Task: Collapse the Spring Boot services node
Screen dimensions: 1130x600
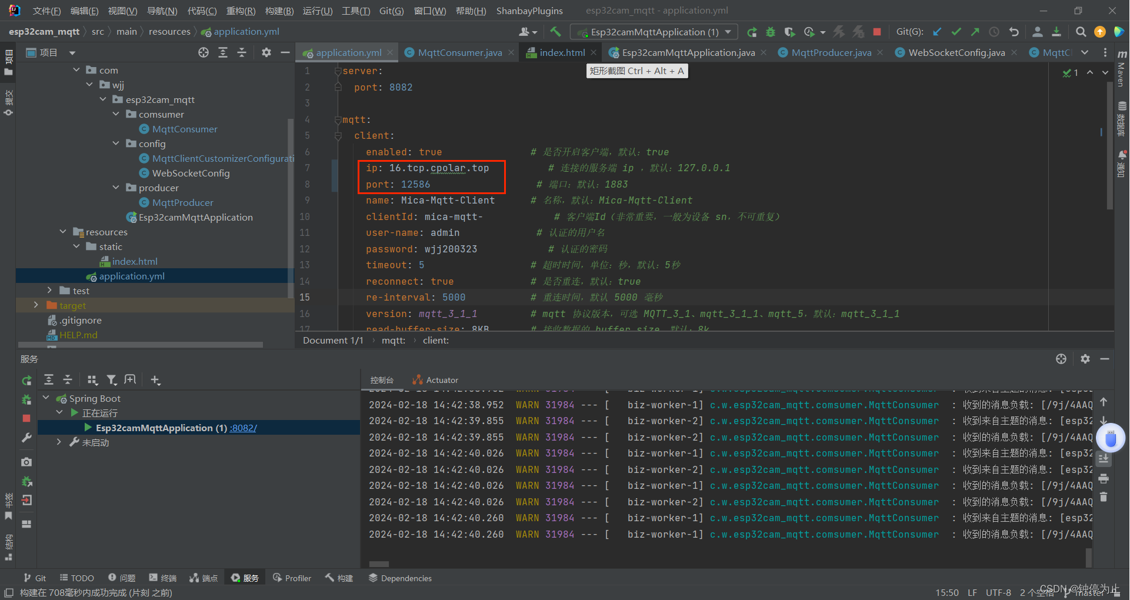Action: tap(46, 398)
